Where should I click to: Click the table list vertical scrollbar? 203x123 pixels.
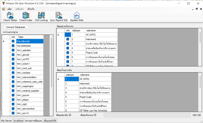tap(52, 66)
